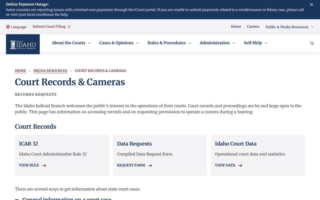Click the Data Requests card heading
Screen dimensions: 320x200
[x=134, y=144]
